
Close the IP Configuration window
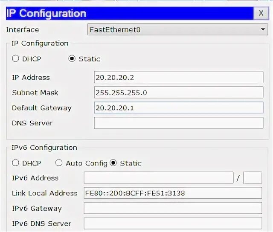tap(261, 13)
